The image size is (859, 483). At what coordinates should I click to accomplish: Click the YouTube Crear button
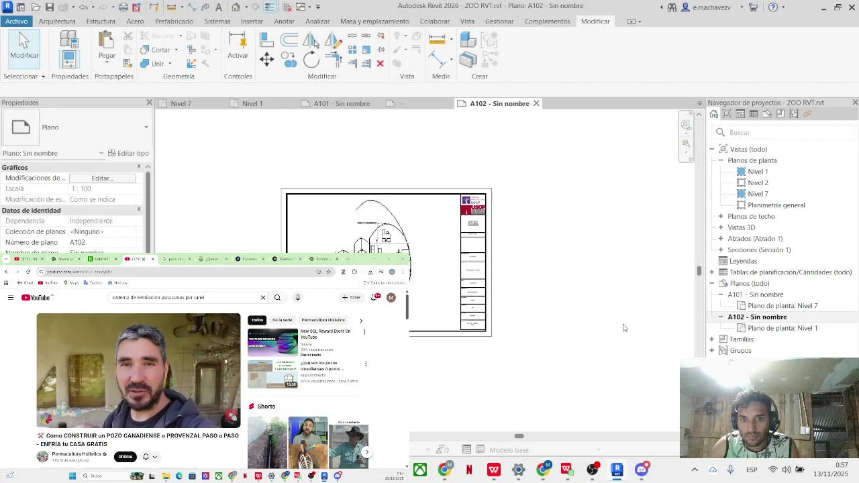pyautogui.click(x=351, y=297)
